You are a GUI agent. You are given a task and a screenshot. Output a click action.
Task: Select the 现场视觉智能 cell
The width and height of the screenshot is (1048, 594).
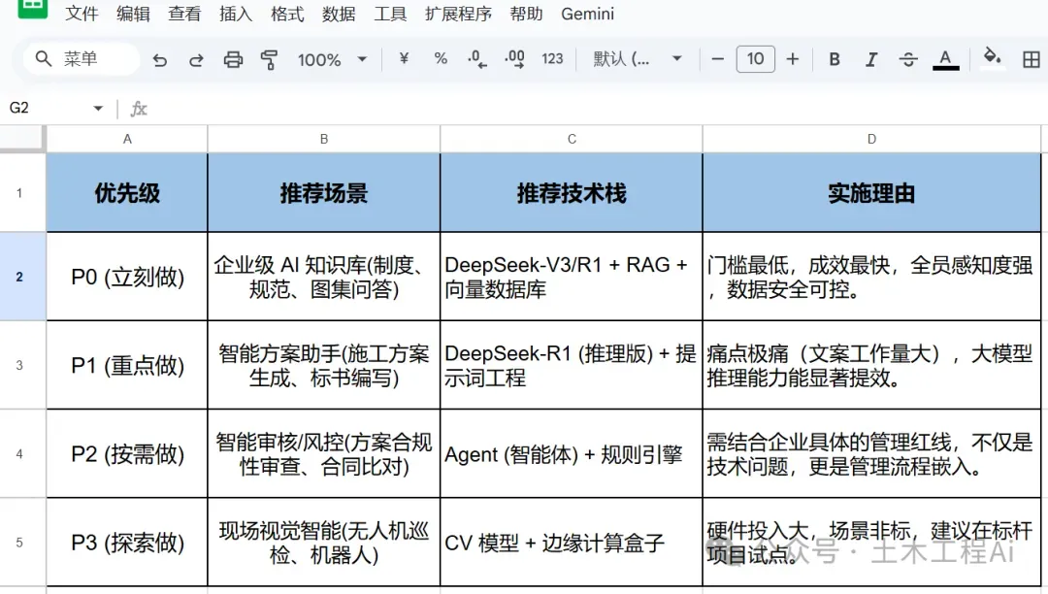323,543
